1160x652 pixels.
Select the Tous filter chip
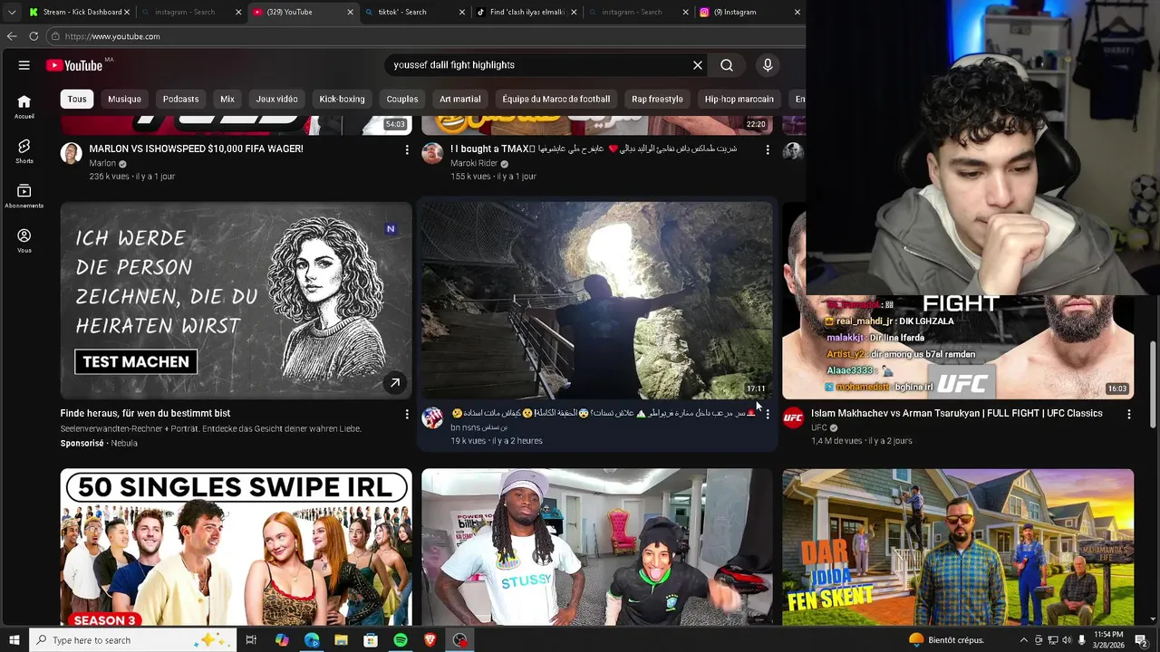click(x=77, y=99)
